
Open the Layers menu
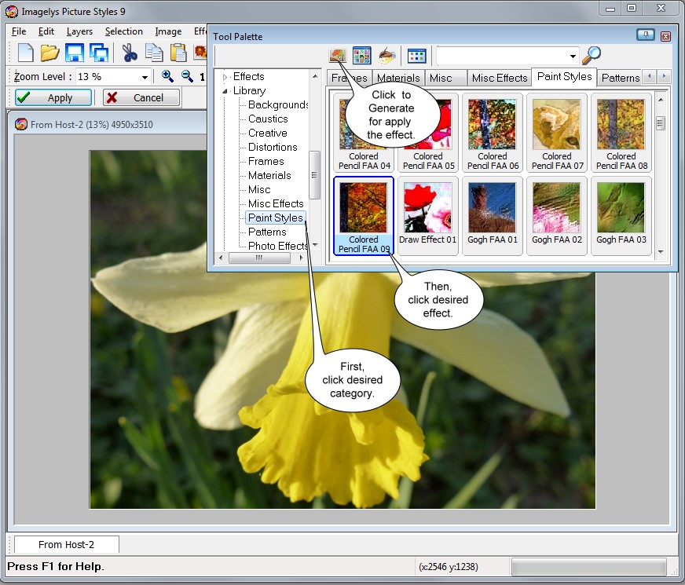click(x=79, y=31)
